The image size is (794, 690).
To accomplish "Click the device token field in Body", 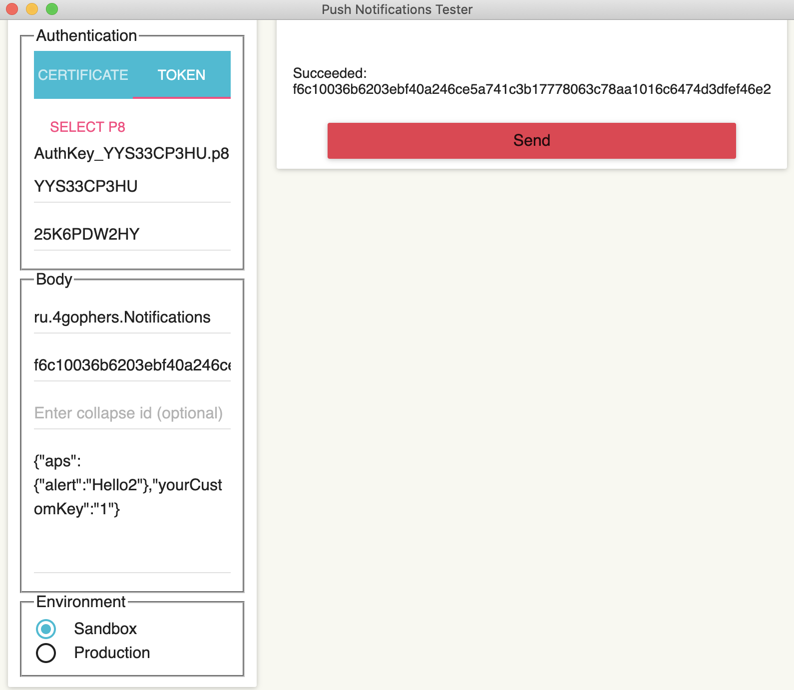I will tap(132, 365).
